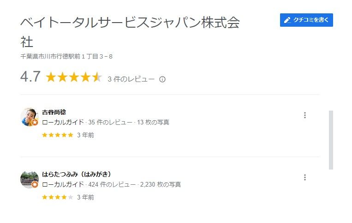Click the pencil icon in the write review button
The height and width of the screenshot is (223, 352).
point(287,20)
